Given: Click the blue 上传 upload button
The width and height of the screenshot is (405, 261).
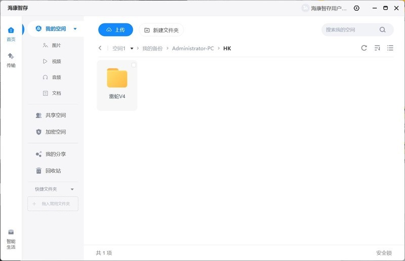Looking at the screenshot, I should tap(115, 30).
